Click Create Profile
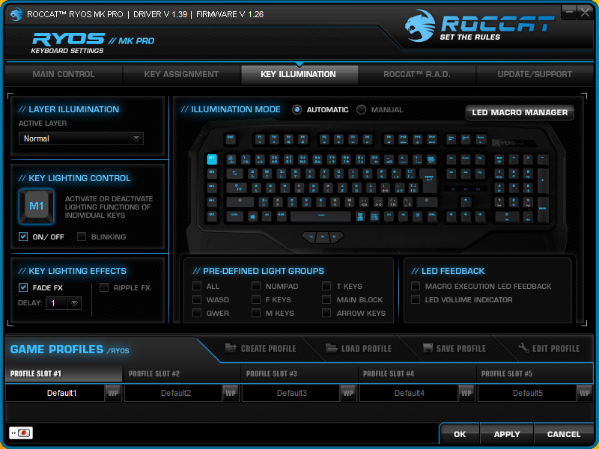The width and height of the screenshot is (599, 449). click(261, 348)
